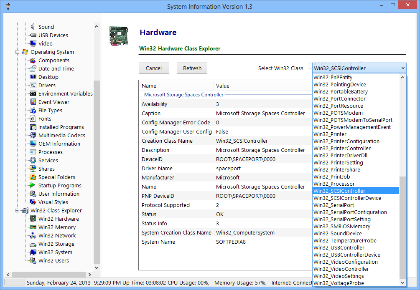Select the Driver Name row value spaceport
The width and height of the screenshot is (420, 290).
tap(229, 168)
